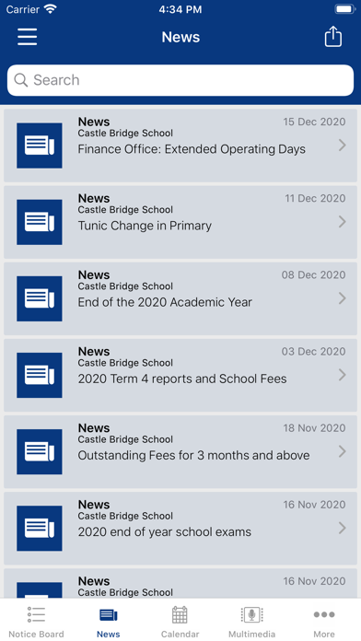
Task: Click in the Search field
Action: point(180,80)
